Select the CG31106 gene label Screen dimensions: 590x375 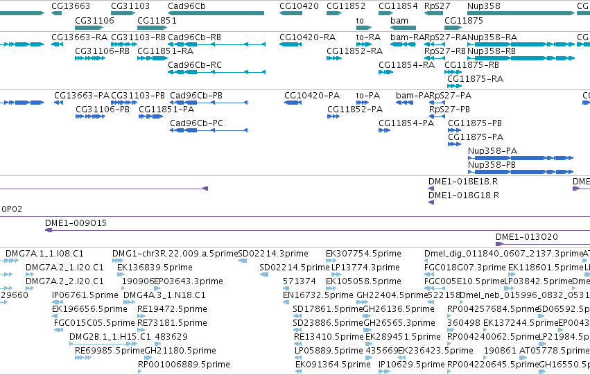coord(94,20)
